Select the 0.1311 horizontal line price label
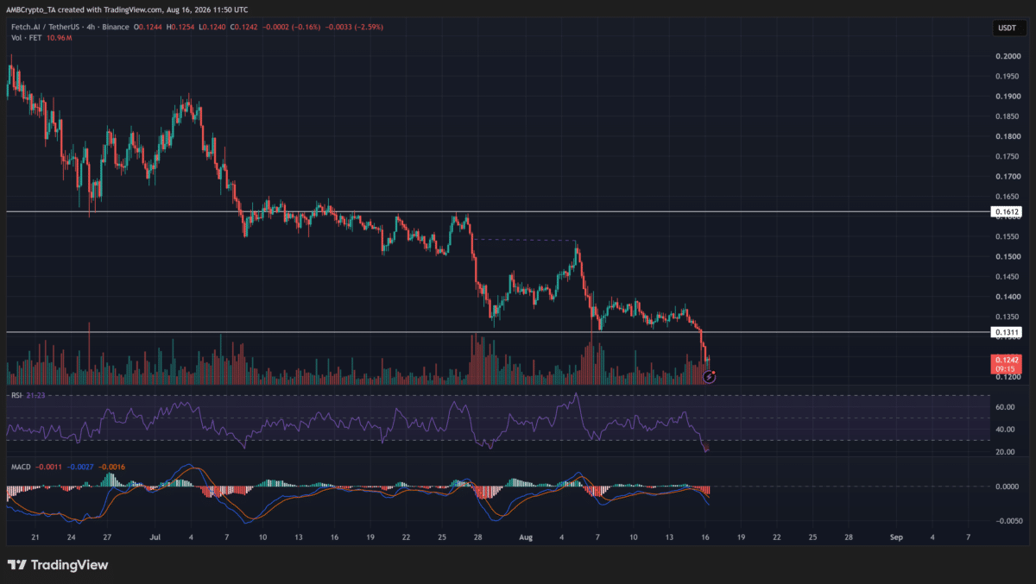Image resolution: width=1036 pixels, height=584 pixels. pyautogui.click(x=1008, y=331)
